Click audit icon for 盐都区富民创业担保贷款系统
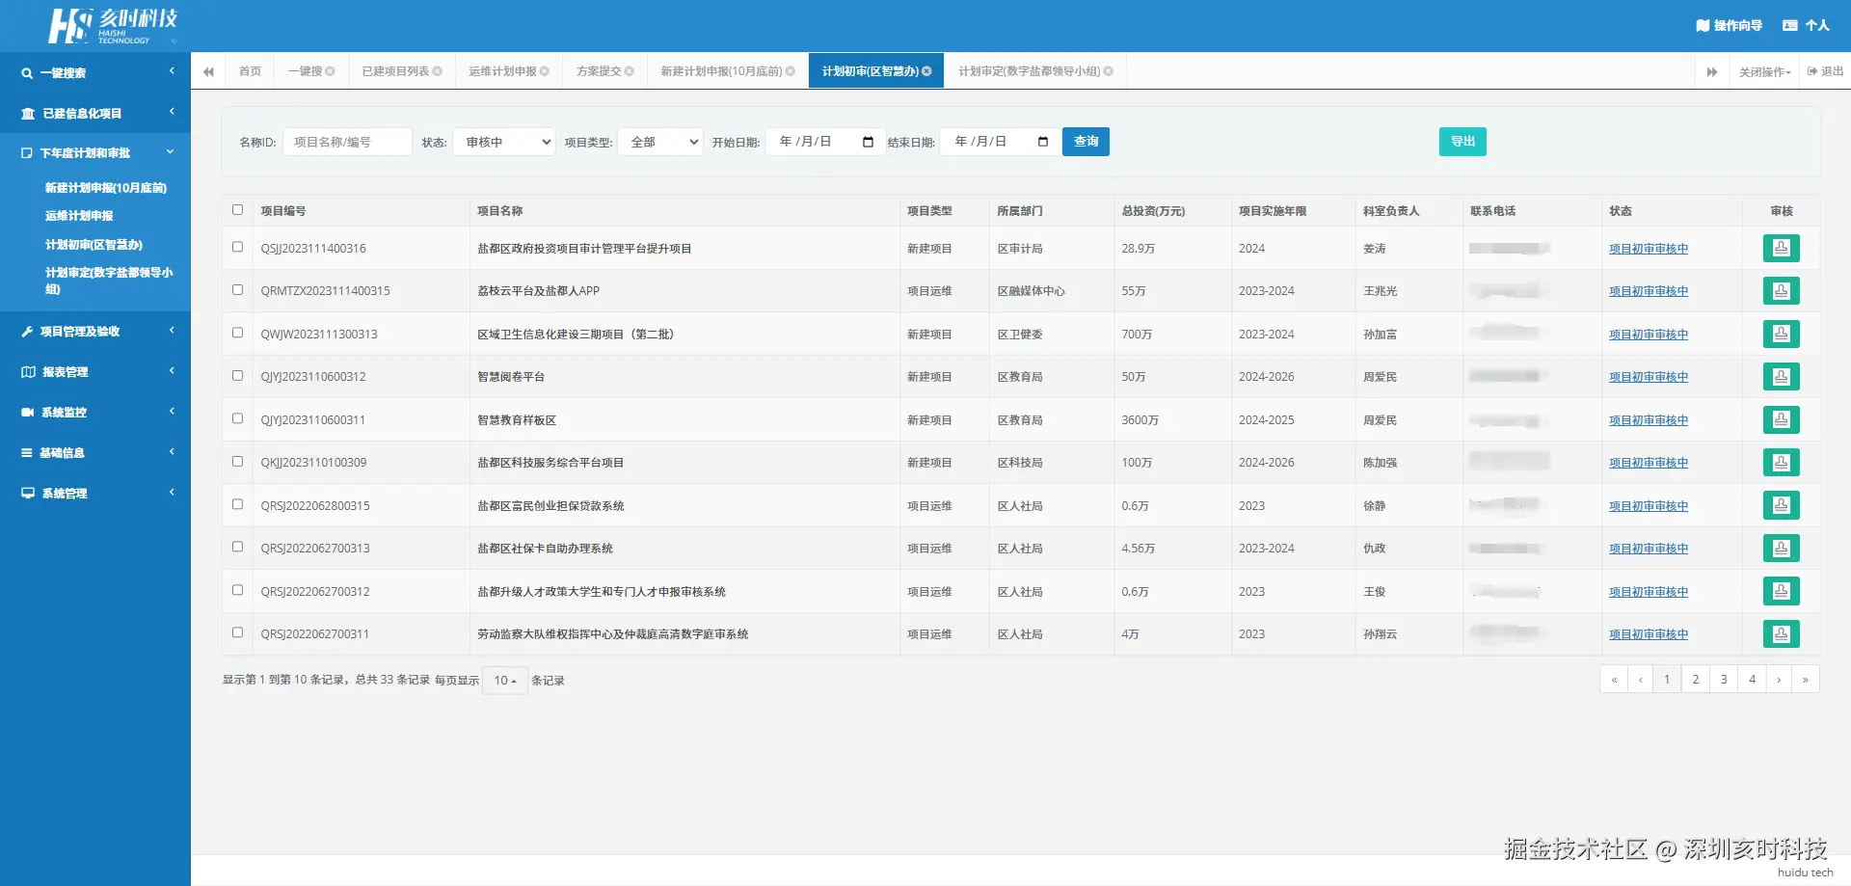Screen dimensions: 1851x886 pos(1781,506)
